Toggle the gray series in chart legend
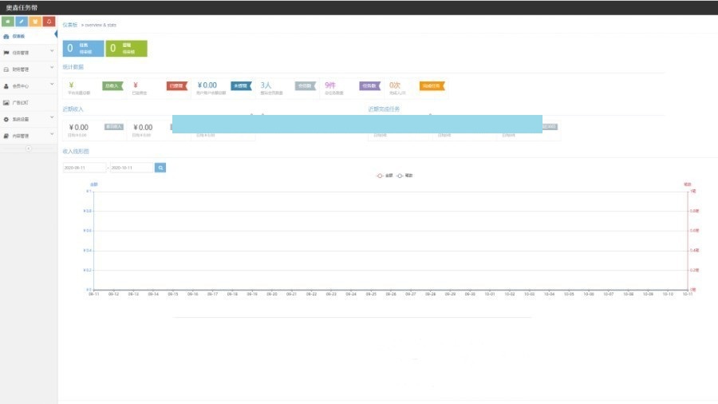The image size is (718, 404). coord(404,175)
